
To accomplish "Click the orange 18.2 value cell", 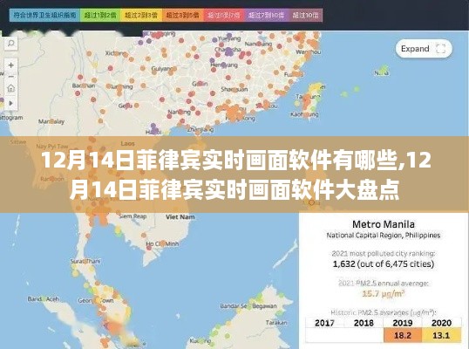I will (x=402, y=335).
